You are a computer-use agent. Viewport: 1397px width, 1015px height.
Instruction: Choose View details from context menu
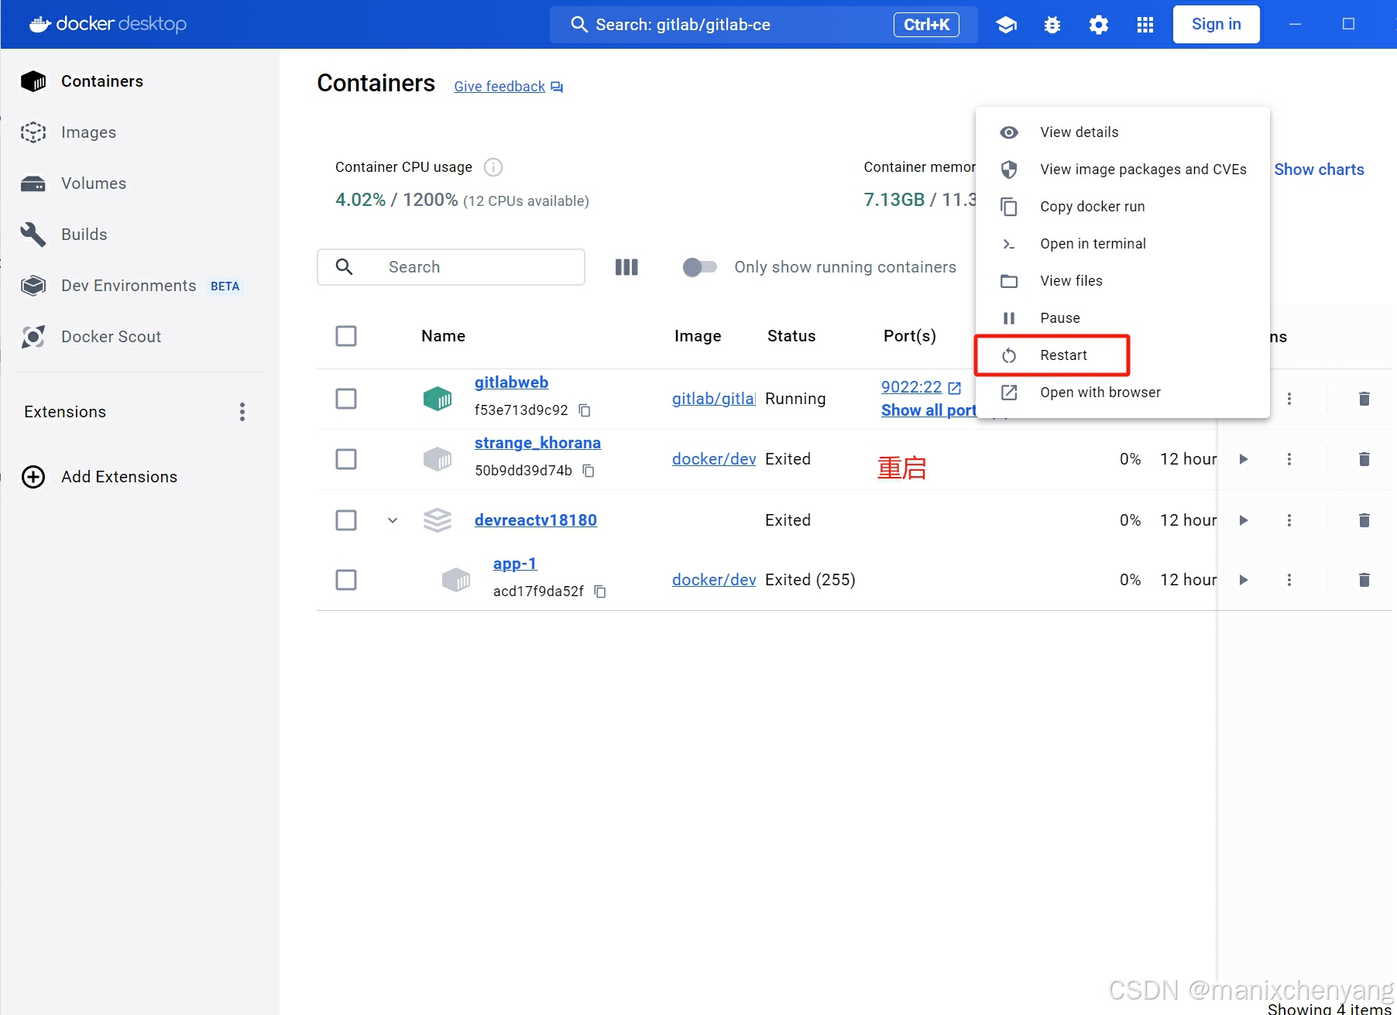1122,132
